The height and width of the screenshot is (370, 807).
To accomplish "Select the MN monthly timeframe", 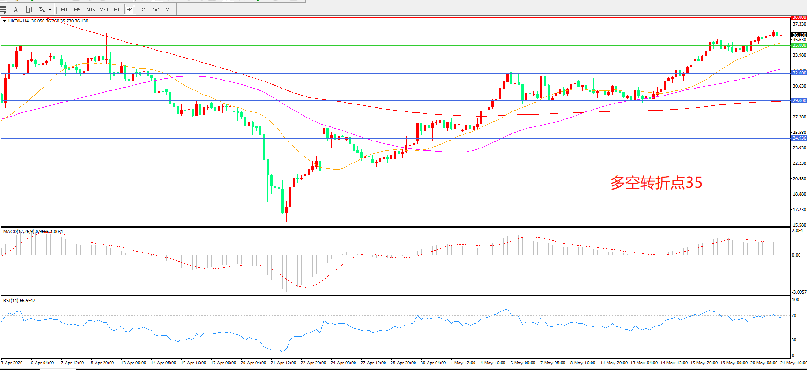I will click(169, 9).
